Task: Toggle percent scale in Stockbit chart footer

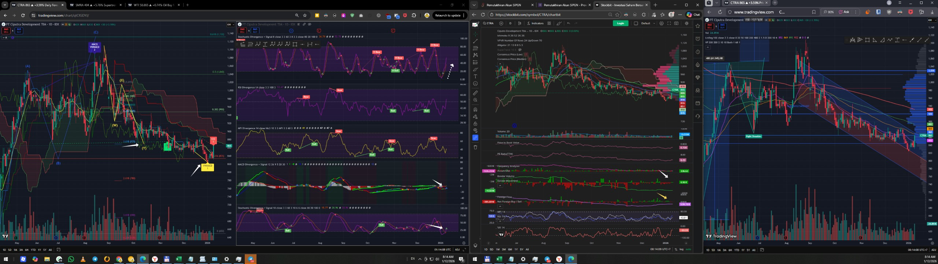Action: 676,249
